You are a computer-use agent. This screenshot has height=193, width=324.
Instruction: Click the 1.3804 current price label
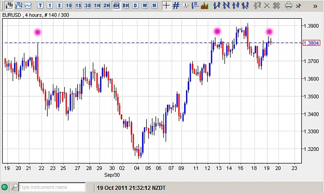(312, 43)
